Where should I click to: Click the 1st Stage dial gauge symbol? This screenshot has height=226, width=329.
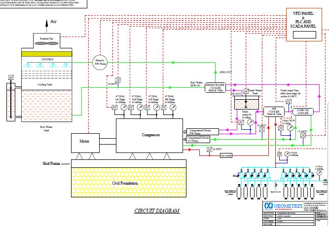(x=124, y=108)
